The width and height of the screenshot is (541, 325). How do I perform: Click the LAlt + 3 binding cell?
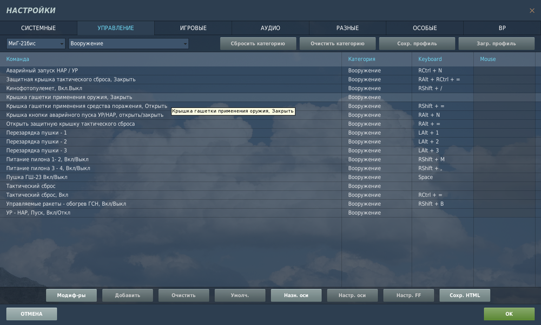(x=443, y=151)
